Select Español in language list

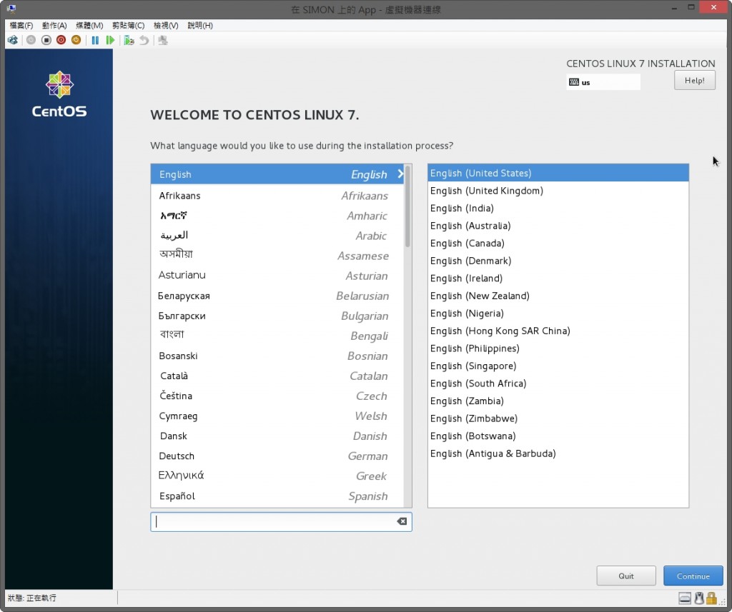tap(277, 496)
